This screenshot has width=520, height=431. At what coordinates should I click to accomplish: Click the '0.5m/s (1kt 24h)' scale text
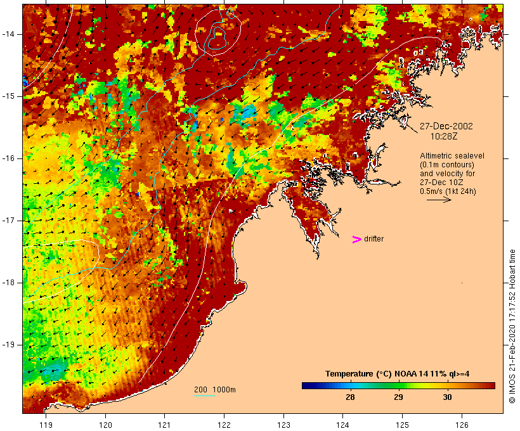[x=448, y=191]
